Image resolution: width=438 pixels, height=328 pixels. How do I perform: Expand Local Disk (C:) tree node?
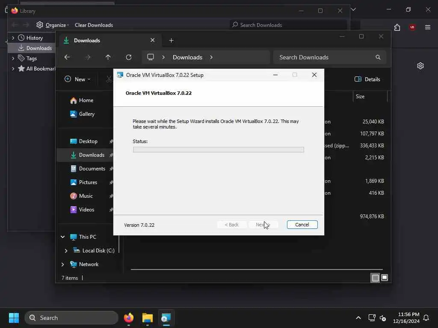66,251
